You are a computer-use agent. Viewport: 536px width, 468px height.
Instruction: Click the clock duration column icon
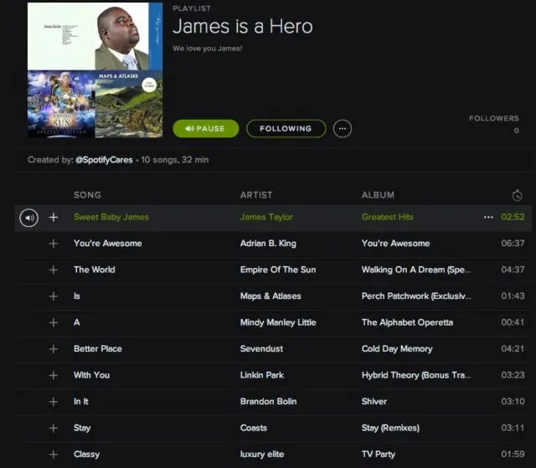[x=517, y=195]
